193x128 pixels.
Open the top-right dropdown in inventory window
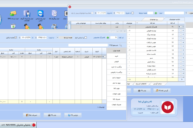[x=186, y=13]
